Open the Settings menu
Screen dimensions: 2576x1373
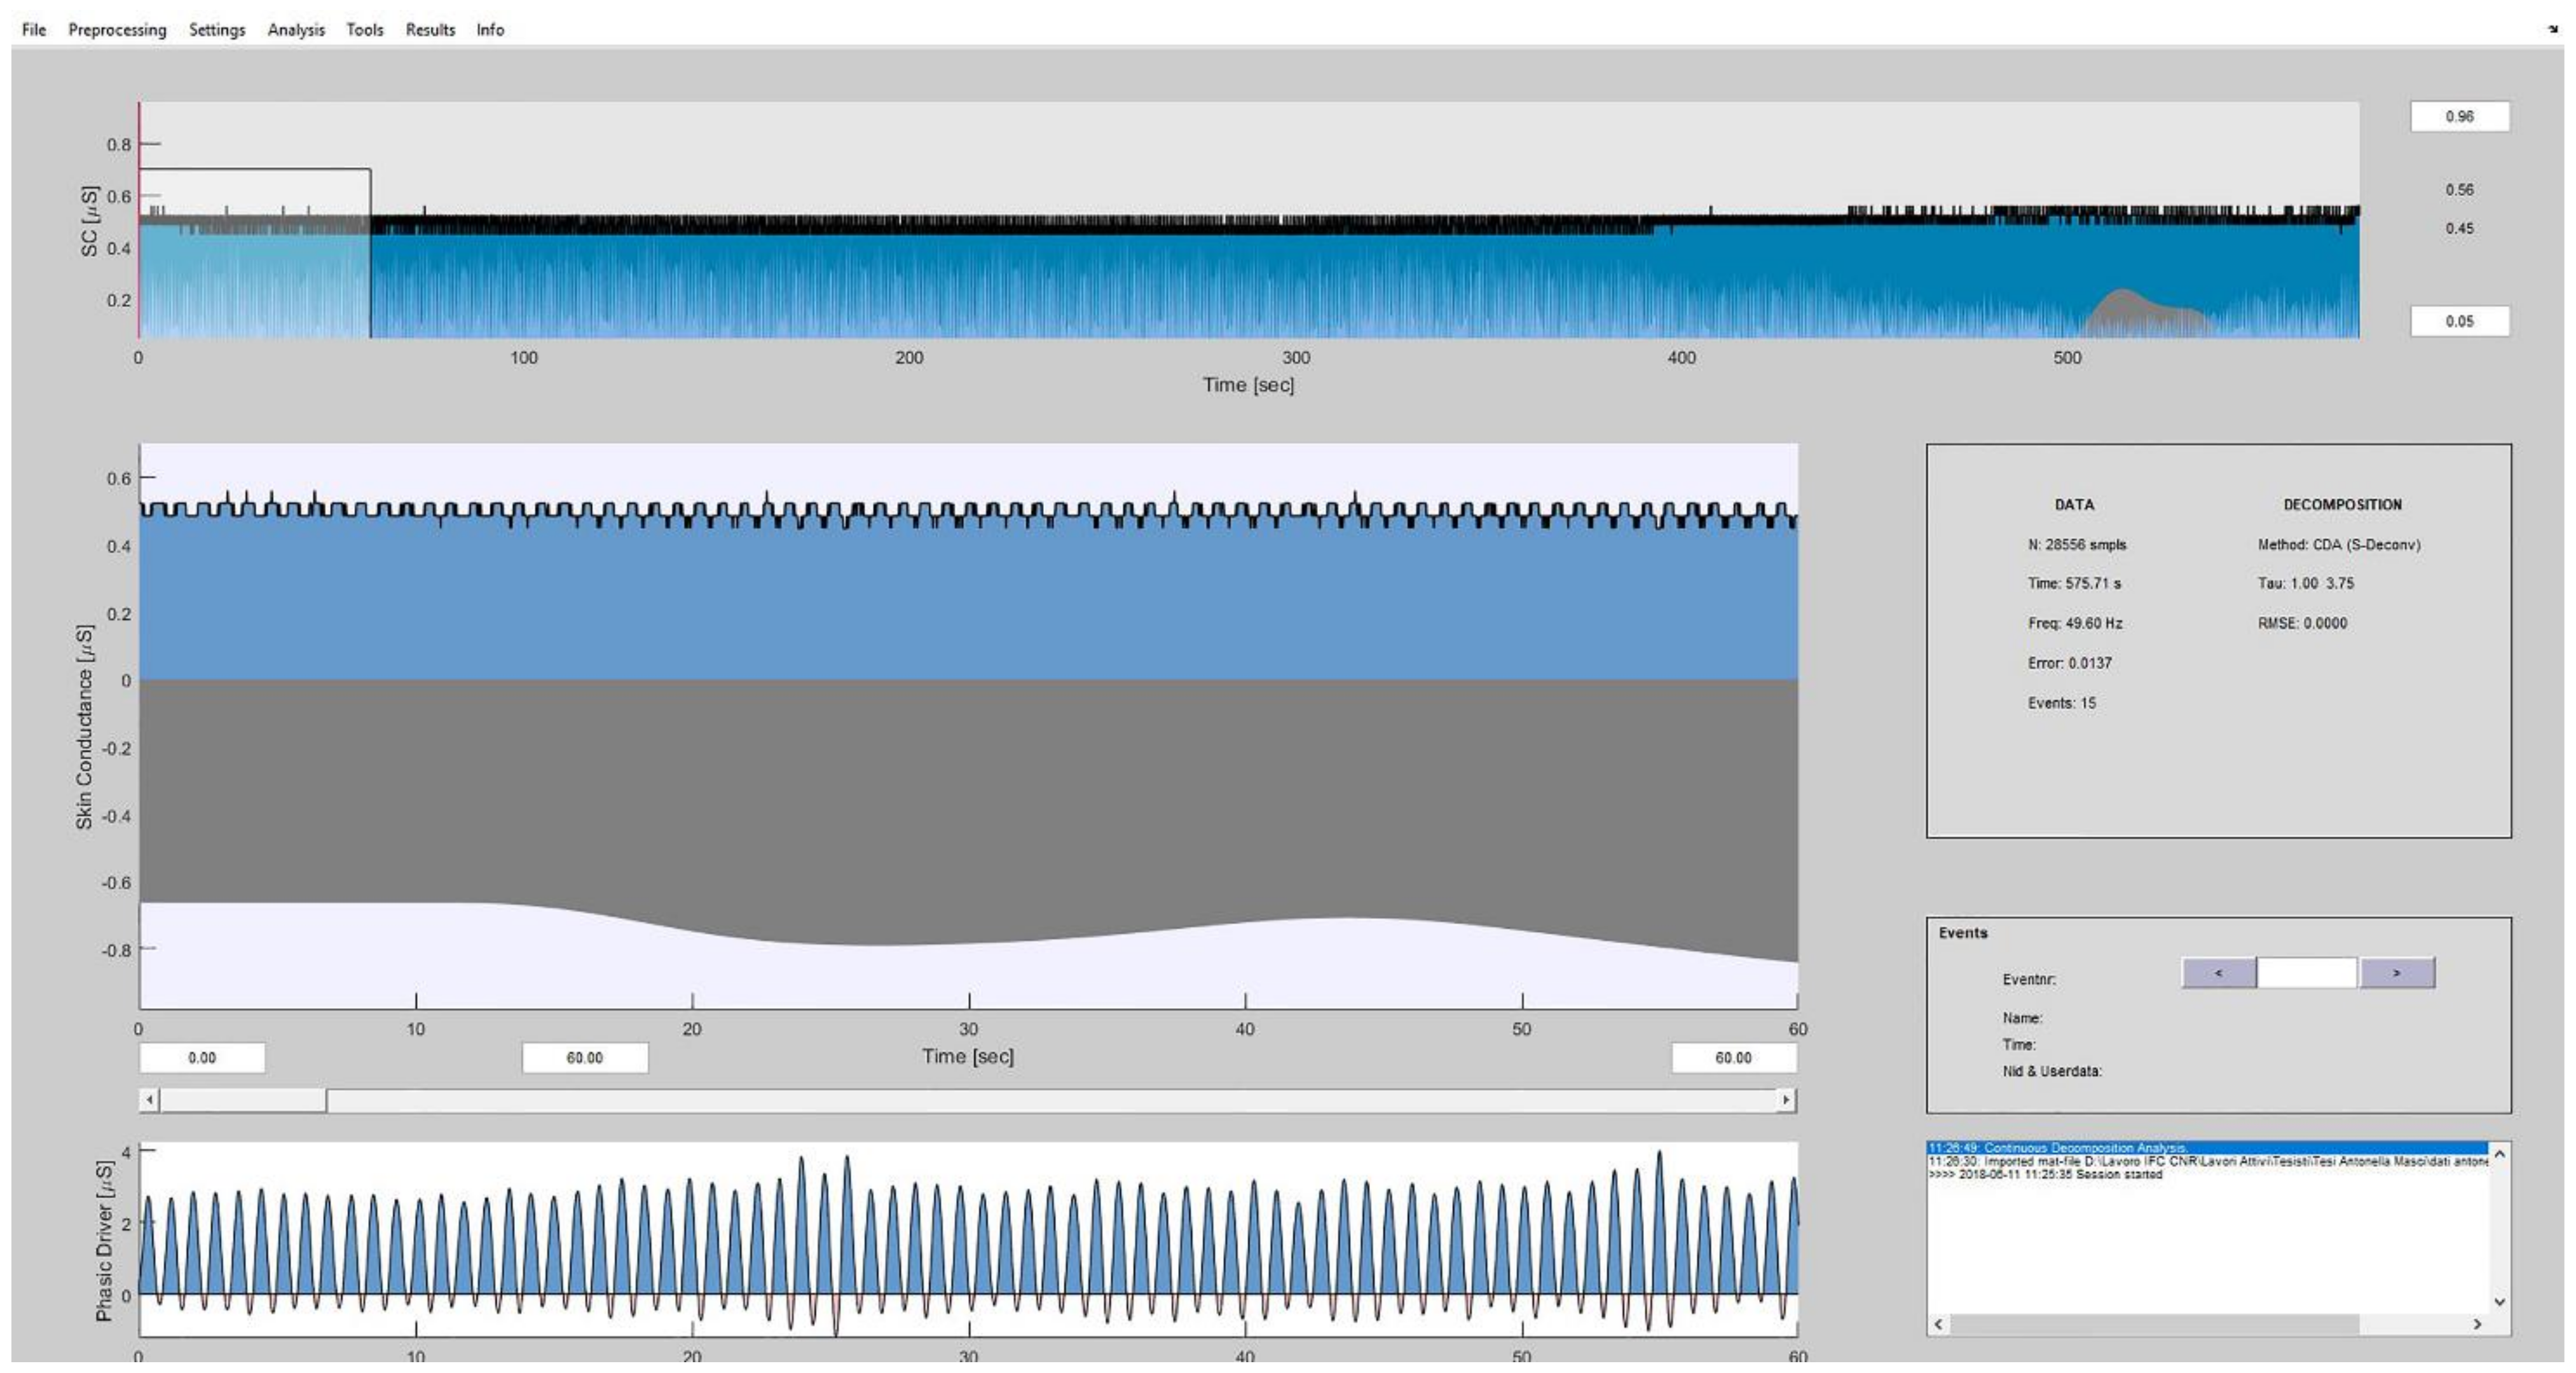[x=216, y=30]
